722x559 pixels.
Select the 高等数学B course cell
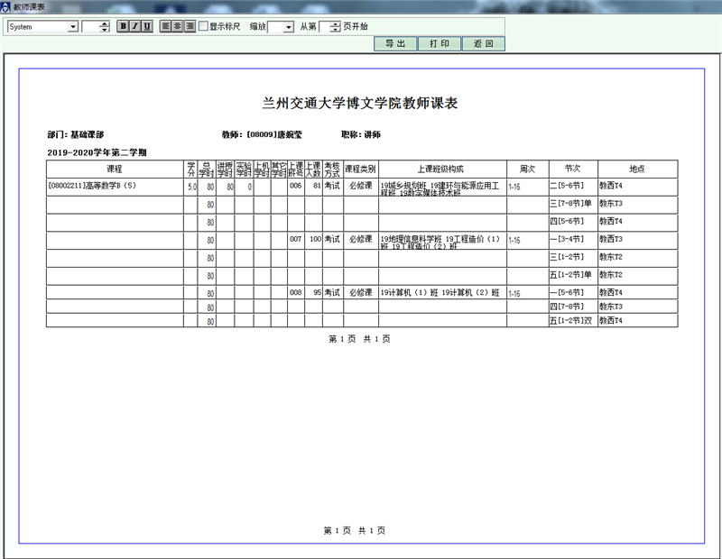115,187
